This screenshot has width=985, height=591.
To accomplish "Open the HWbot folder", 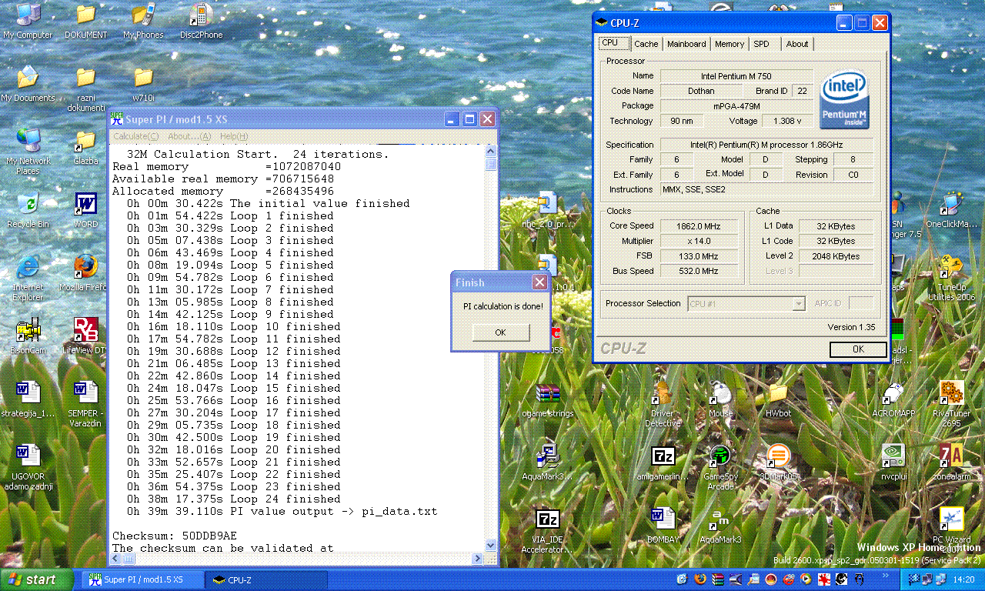I will pyautogui.click(x=778, y=399).
